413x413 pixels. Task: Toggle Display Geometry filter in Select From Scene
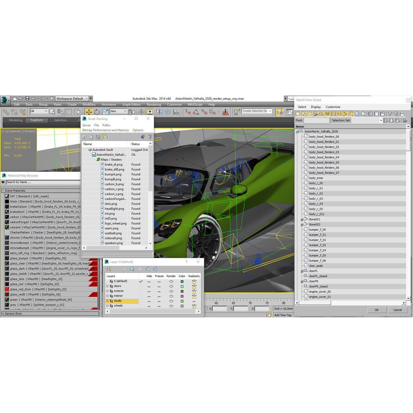tap(298, 114)
